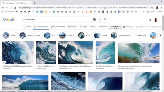Expand the Още menu
Viewport: 164px width, 92px height.
click(93, 27)
